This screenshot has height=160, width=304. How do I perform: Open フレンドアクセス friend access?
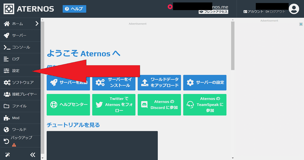point(213,12)
